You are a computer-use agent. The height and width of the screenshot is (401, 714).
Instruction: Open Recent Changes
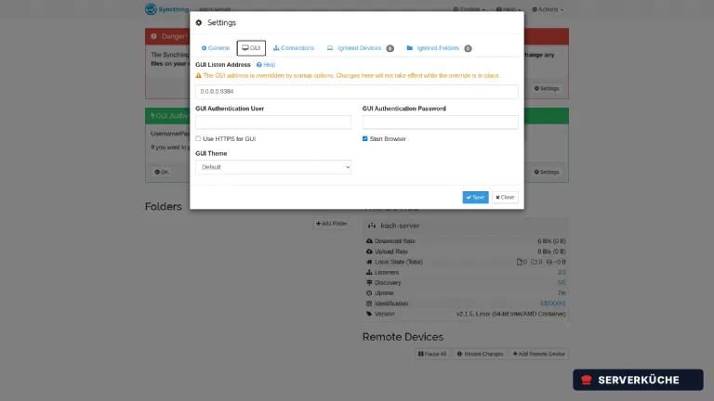pos(480,354)
